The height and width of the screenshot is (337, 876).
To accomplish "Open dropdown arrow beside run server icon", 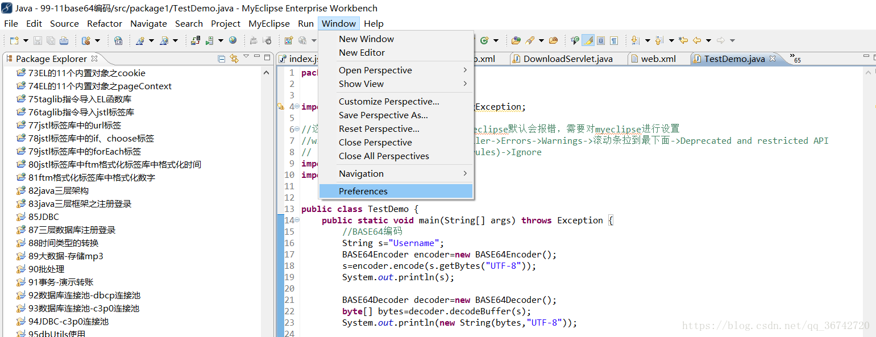I will (x=221, y=40).
